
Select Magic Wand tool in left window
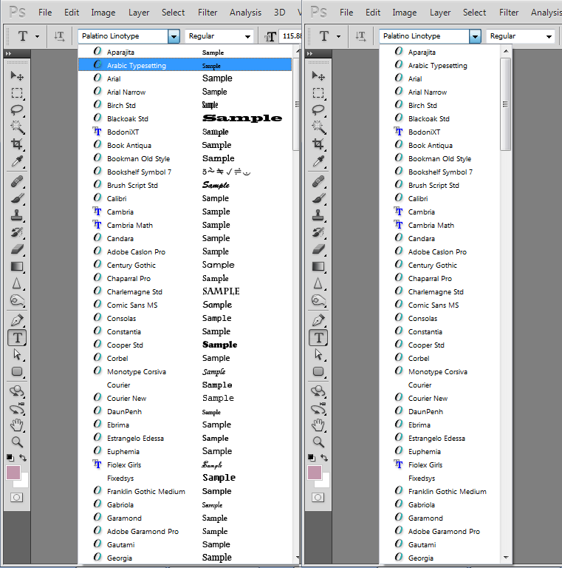point(17,126)
